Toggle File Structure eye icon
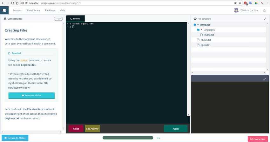Viewport: 270px width, 142px height. (x=195, y=19)
